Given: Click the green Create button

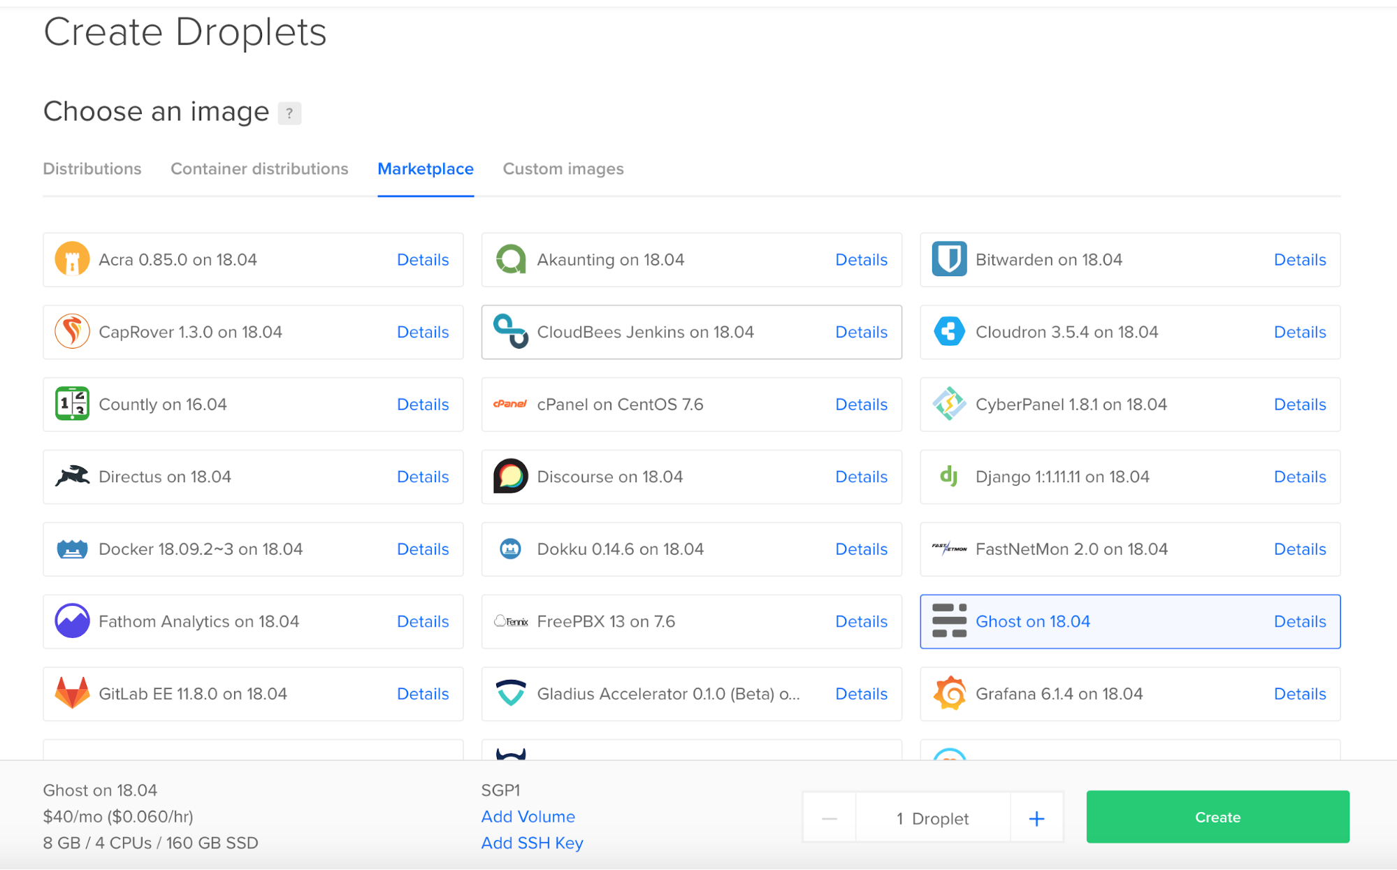Looking at the screenshot, I should 1217,817.
